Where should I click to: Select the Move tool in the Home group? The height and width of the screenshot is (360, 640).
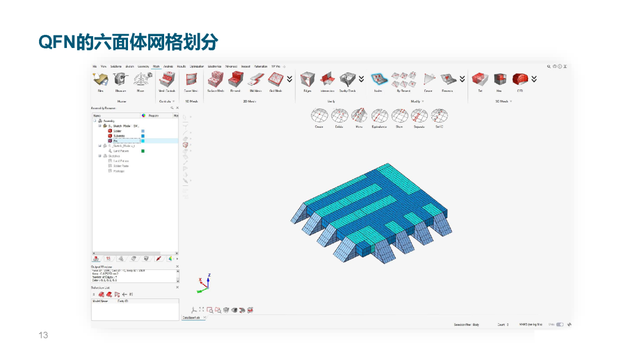[x=141, y=82]
